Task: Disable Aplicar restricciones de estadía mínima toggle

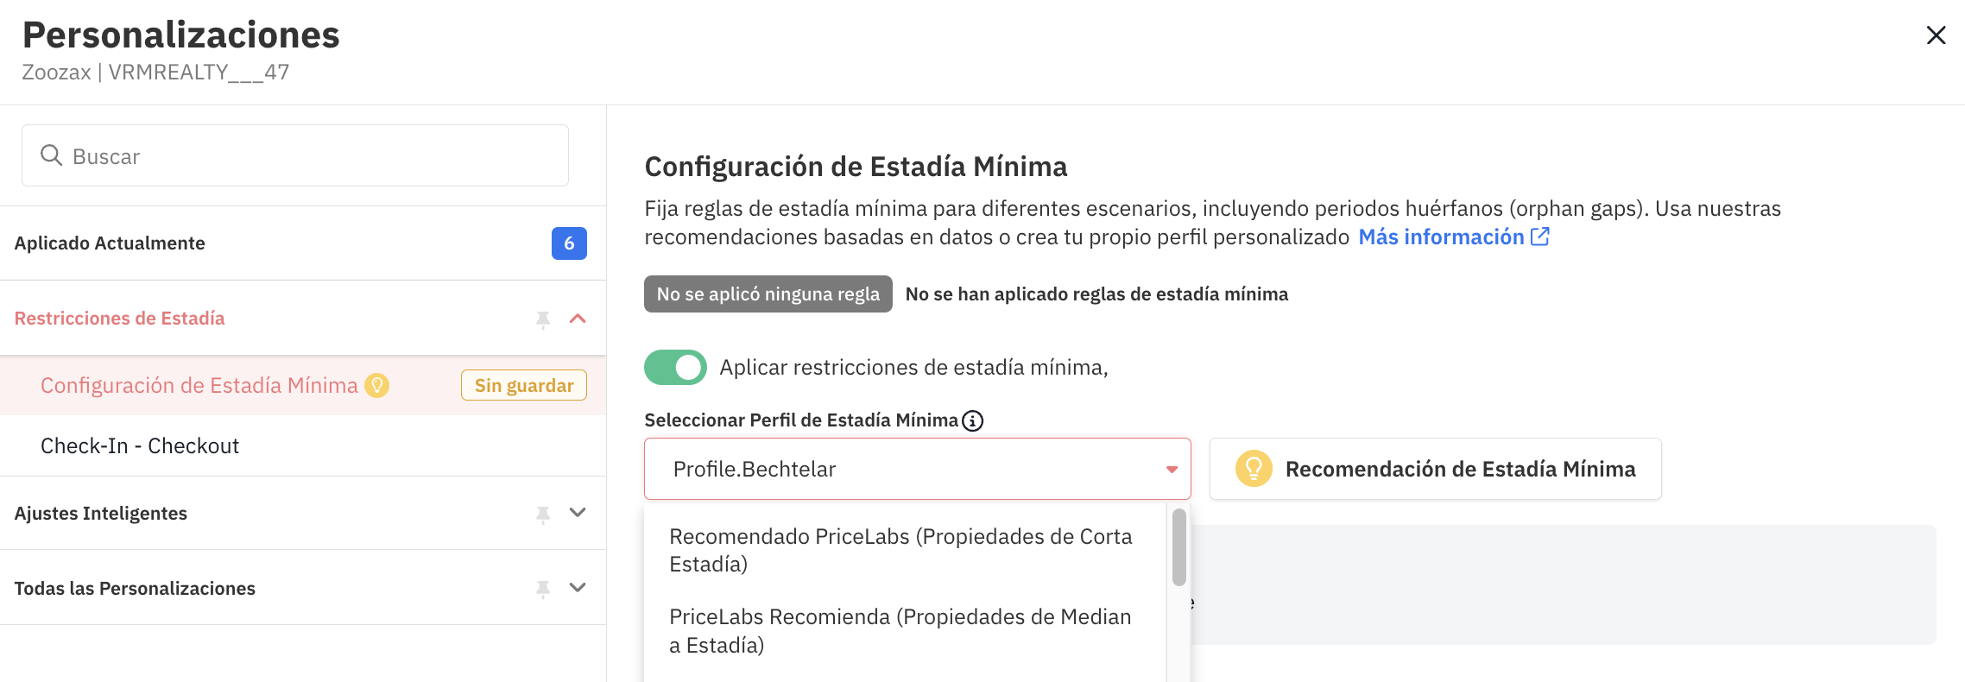Action: (675, 367)
